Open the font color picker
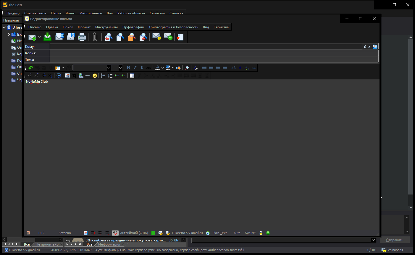Image resolution: width=415 pixels, height=255 pixels. tap(162, 68)
